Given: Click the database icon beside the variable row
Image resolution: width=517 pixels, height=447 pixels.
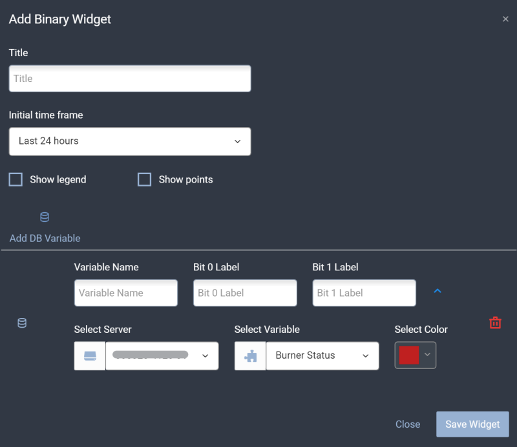Looking at the screenshot, I should [22, 323].
